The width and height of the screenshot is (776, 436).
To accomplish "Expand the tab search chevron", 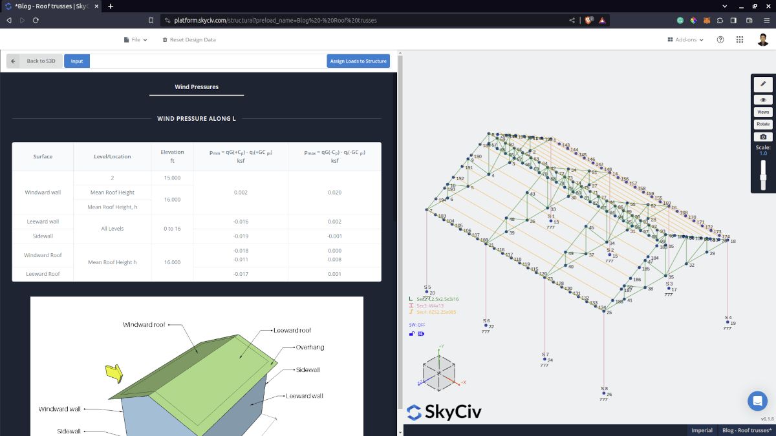I will (724, 6).
